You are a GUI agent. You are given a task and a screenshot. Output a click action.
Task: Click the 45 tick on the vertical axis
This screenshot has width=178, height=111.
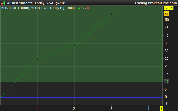(166, 28)
